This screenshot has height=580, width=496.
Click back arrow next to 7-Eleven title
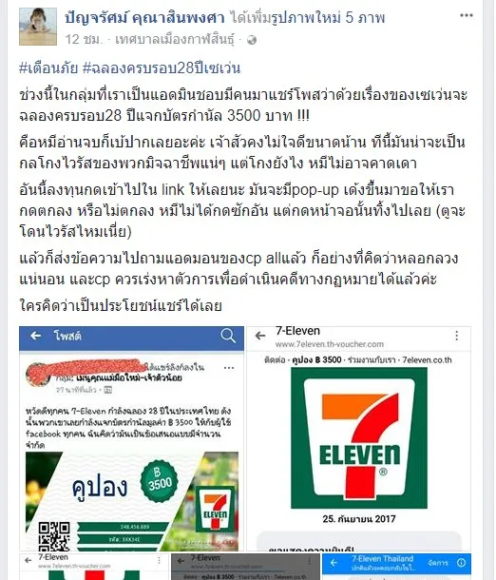[260, 336]
